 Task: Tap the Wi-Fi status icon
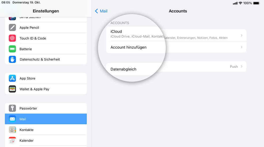(240, 3)
